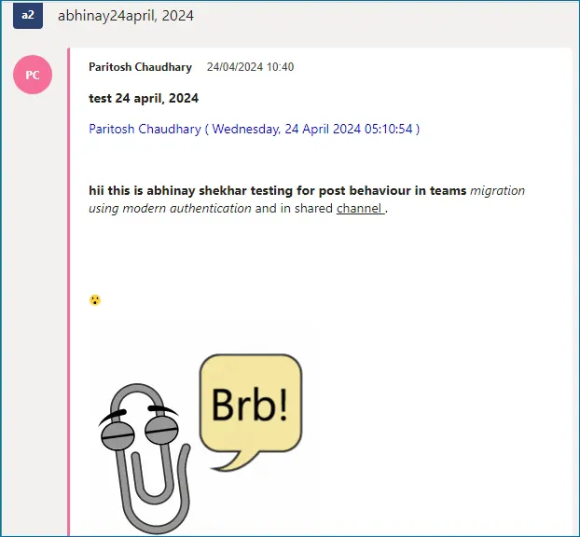Select the sender name Paritosh Chaudhary
580x537 pixels.
[140, 67]
